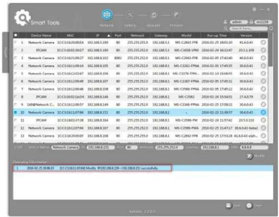Click the circle icon at end of row 12
This screenshot has height=217, width=279.
[263, 128]
